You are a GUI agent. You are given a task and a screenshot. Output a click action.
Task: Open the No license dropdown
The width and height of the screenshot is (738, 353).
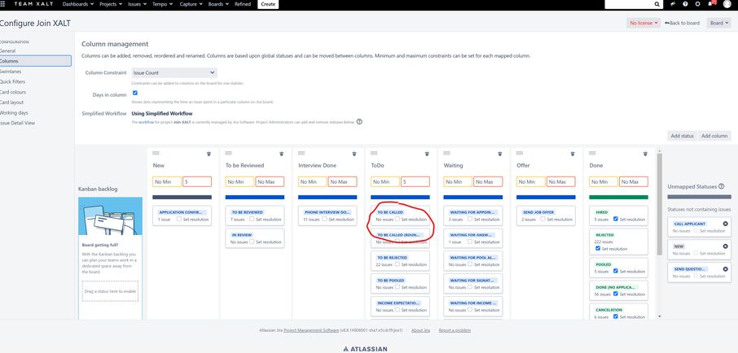click(644, 23)
